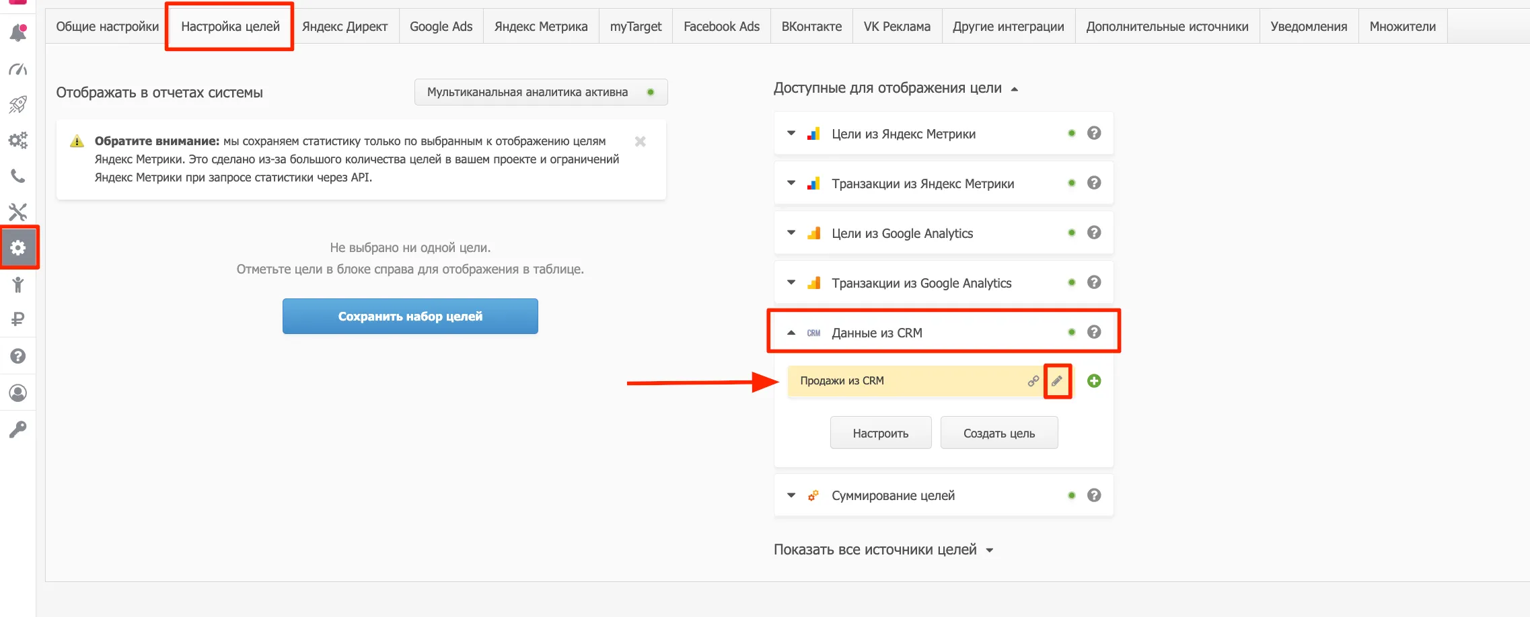The height and width of the screenshot is (617, 1530).
Task: Switch to the Яндекс Директ tab
Action: click(344, 26)
